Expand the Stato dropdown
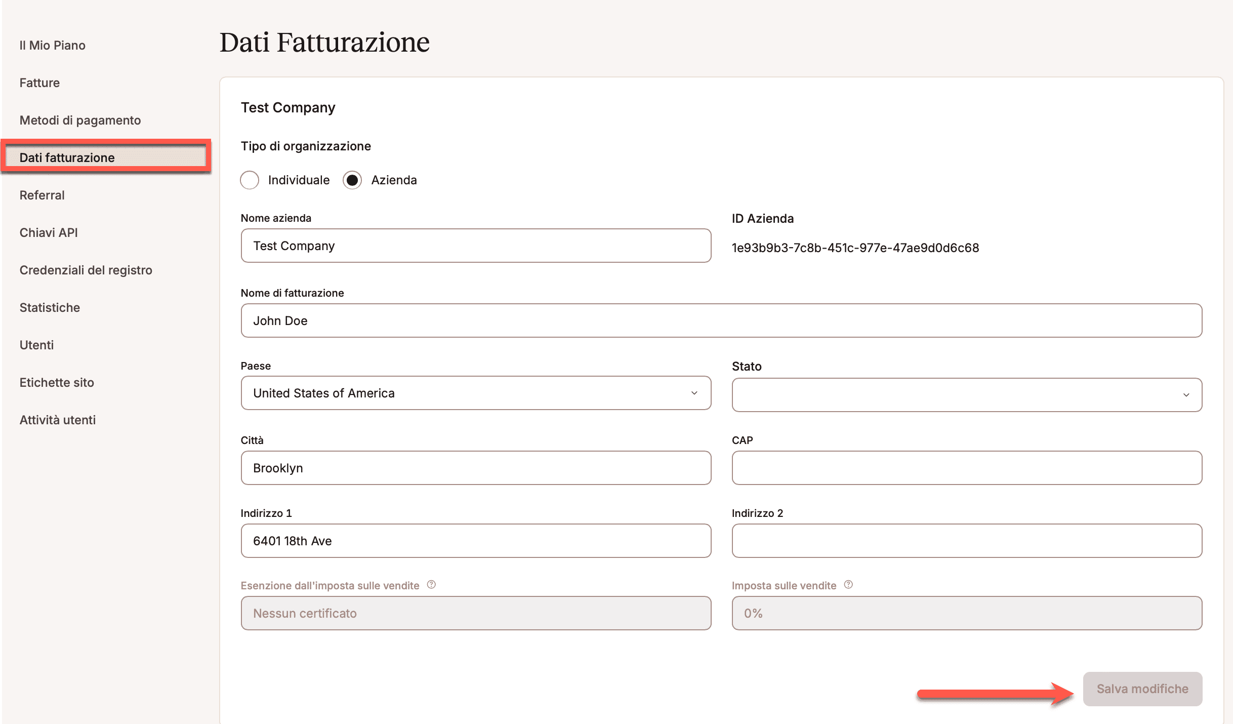Viewport: 1233px width, 724px height. click(x=967, y=395)
